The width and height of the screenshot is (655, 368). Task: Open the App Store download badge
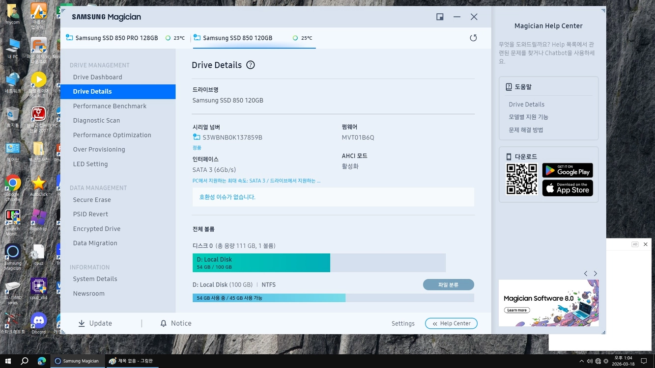coord(568,188)
